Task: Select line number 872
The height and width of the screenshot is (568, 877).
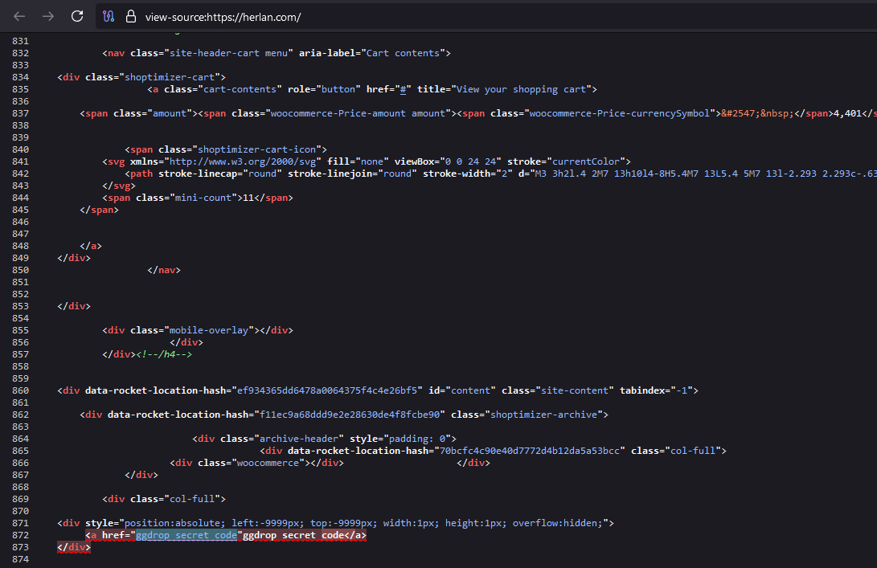Action: pos(20,536)
